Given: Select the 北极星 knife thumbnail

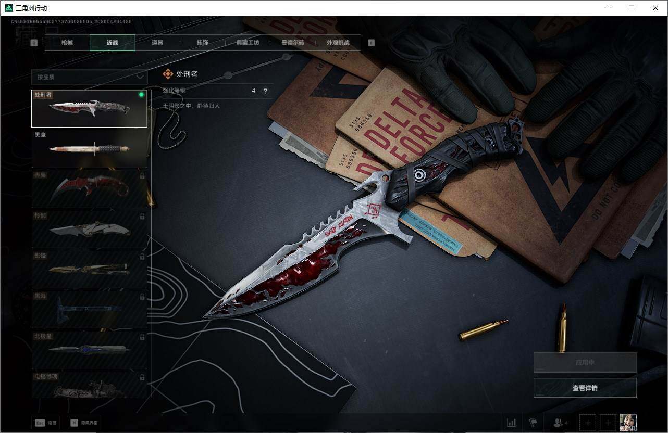Looking at the screenshot, I should tap(89, 349).
